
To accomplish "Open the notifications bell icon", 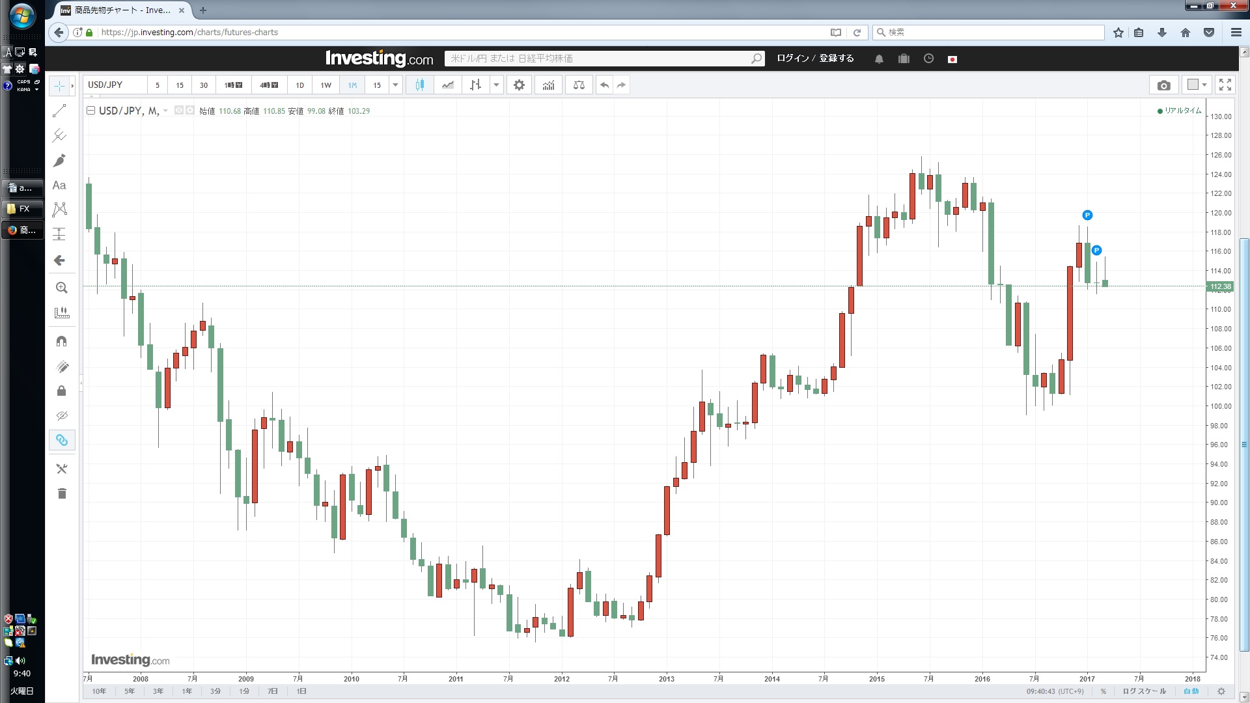I will click(879, 59).
